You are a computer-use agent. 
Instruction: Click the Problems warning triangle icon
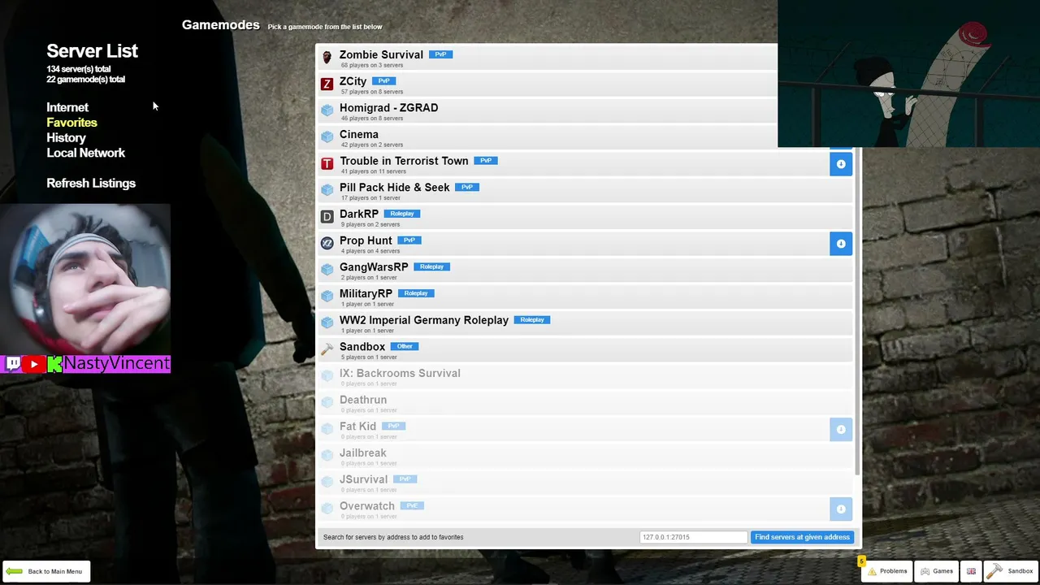(872, 571)
